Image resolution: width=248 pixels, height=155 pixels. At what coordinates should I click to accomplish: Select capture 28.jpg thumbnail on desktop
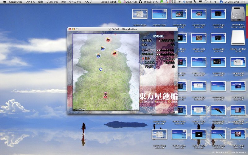[x=159, y=135]
